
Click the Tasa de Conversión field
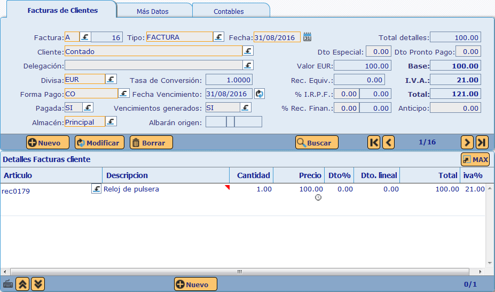click(x=229, y=80)
